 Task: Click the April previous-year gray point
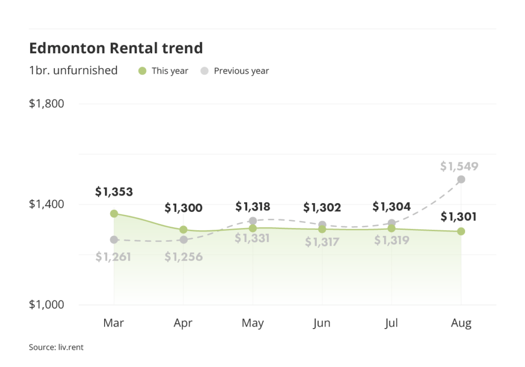pos(183,240)
